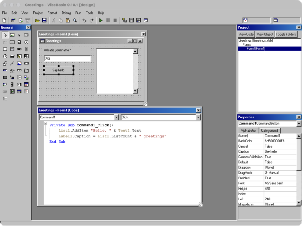Open Find with the magnifier icon

tap(75, 20)
